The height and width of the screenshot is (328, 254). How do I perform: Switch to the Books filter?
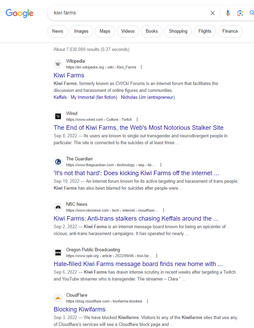tap(152, 31)
